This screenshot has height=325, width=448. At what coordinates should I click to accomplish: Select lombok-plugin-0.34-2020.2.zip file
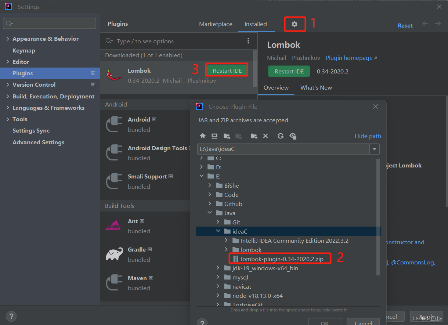(x=282, y=259)
